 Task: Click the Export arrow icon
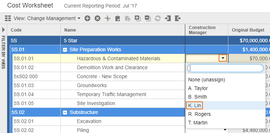[178, 18]
